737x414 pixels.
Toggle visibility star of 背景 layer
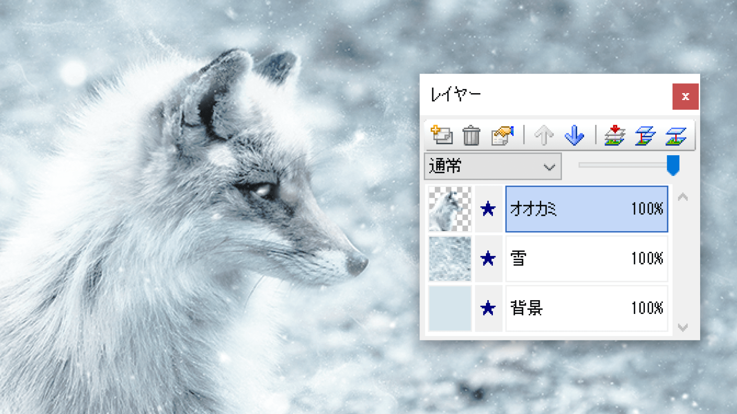(488, 308)
